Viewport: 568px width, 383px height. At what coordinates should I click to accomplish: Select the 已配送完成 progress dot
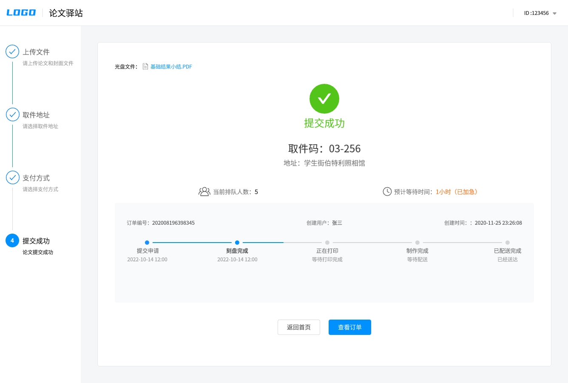click(x=508, y=243)
